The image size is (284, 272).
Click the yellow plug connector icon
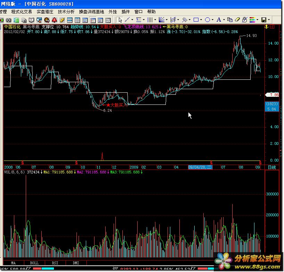62,20
